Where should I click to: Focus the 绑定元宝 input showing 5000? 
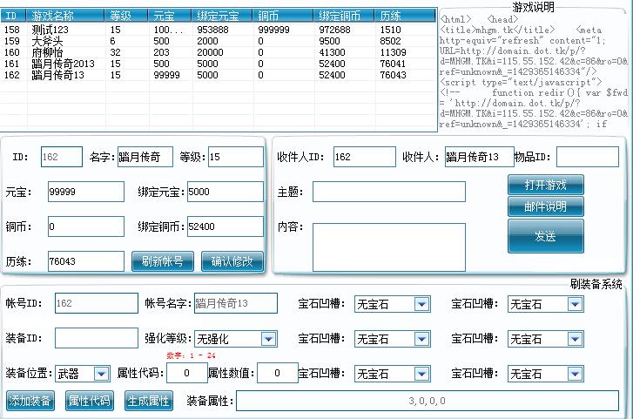tap(226, 192)
